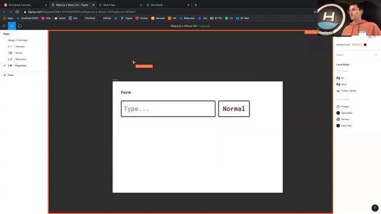Switch to the Storybook Tutorials browser tab
Viewport: 381px width, 214px height.
pyautogui.click(x=24, y=5)
